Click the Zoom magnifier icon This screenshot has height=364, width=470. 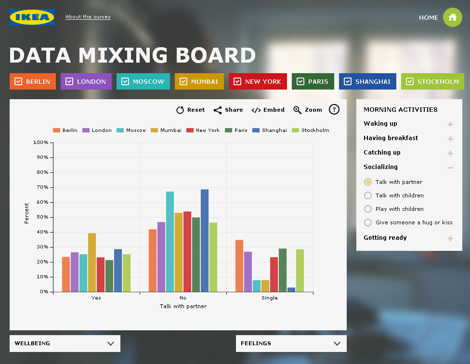point(297,110)
